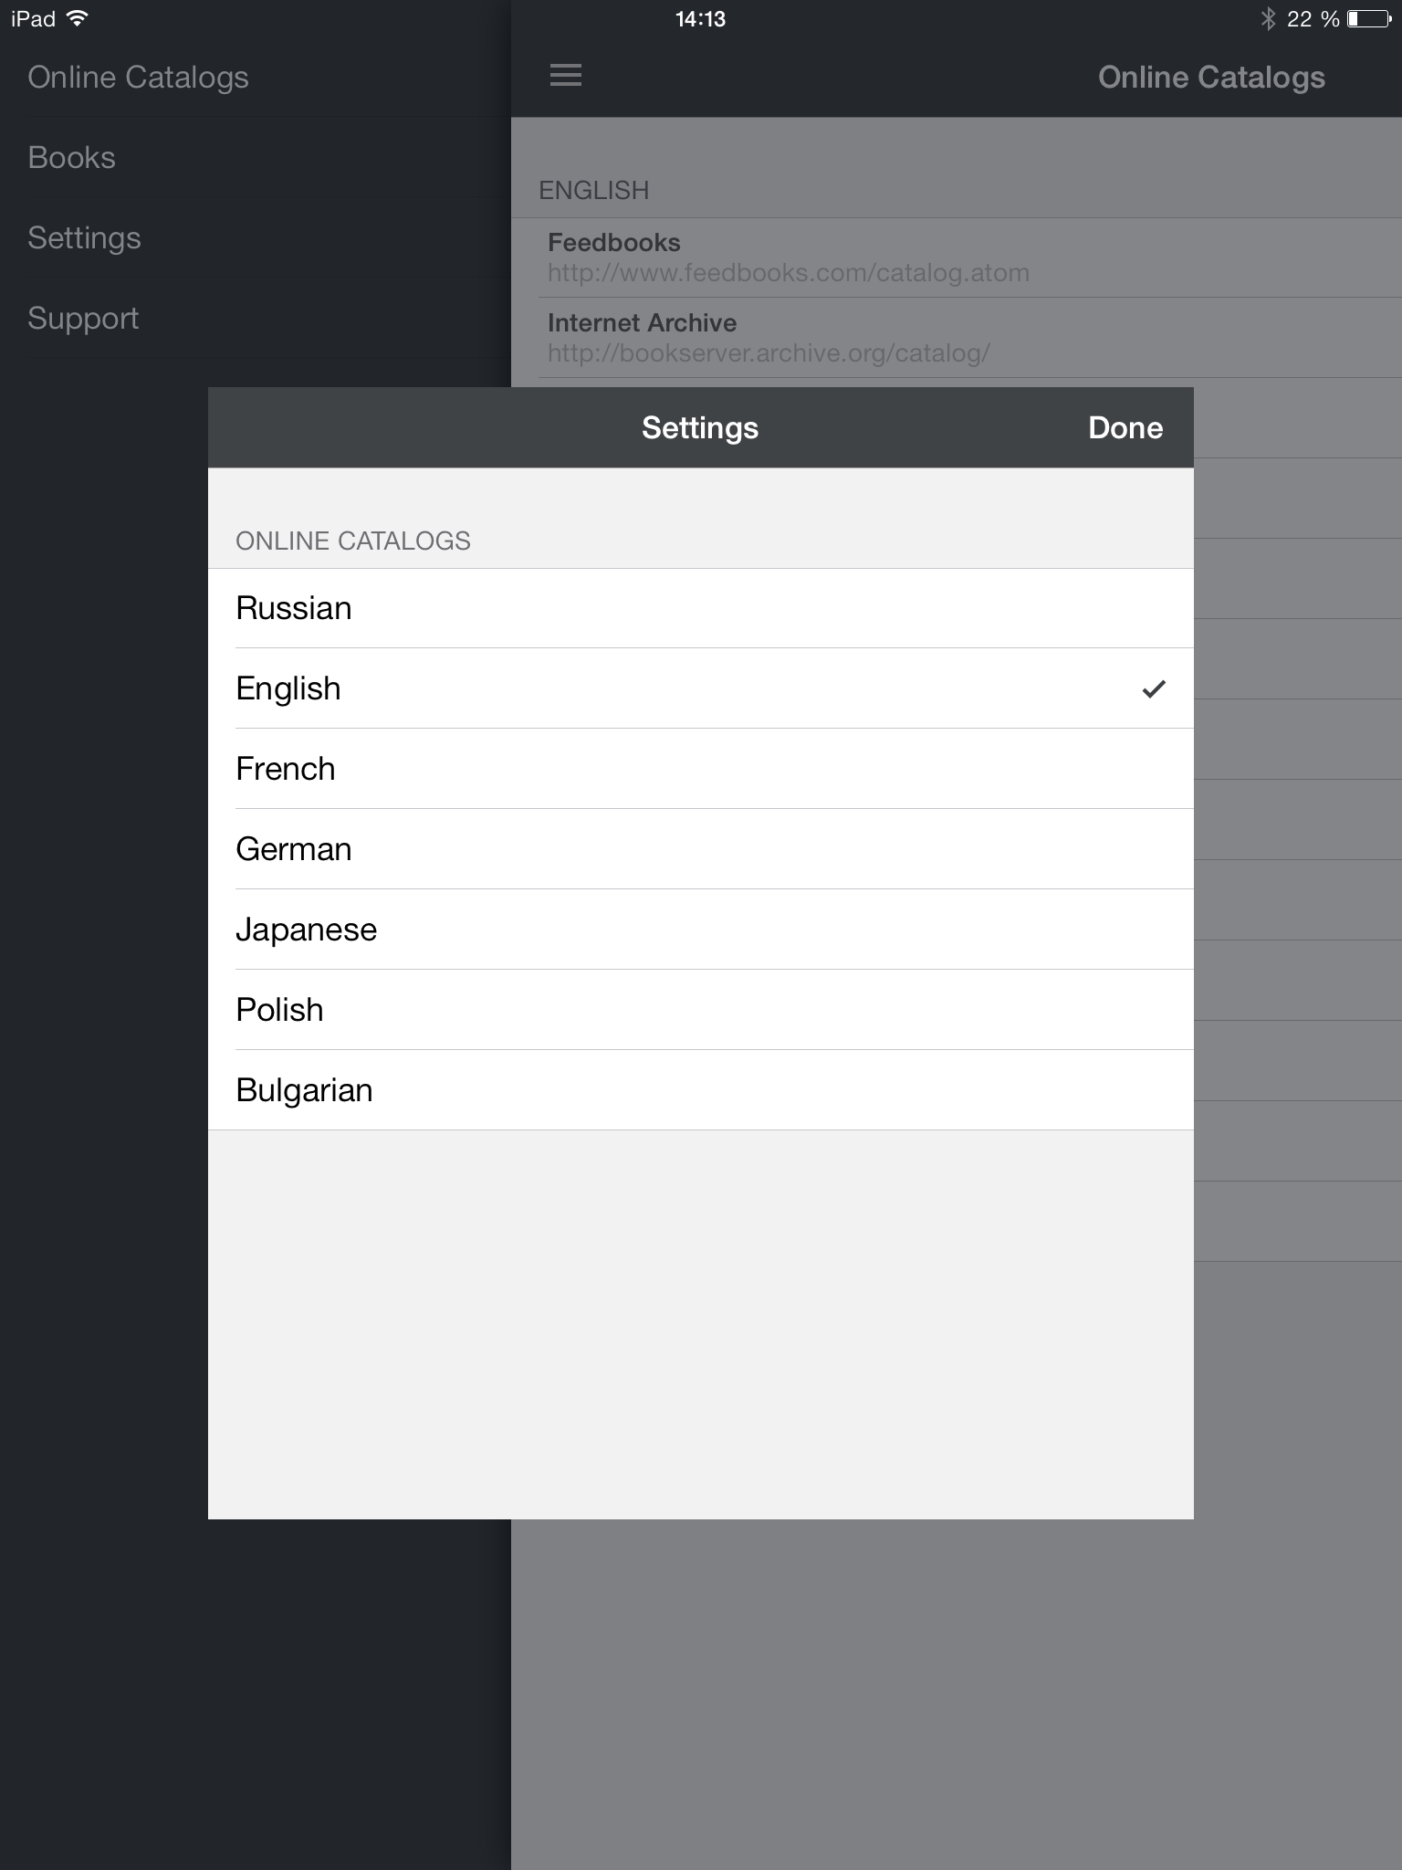Open the hamburger menu icon
Image resolution: width=1402 pixels, height=1870 pixels.
click(566, 75)
